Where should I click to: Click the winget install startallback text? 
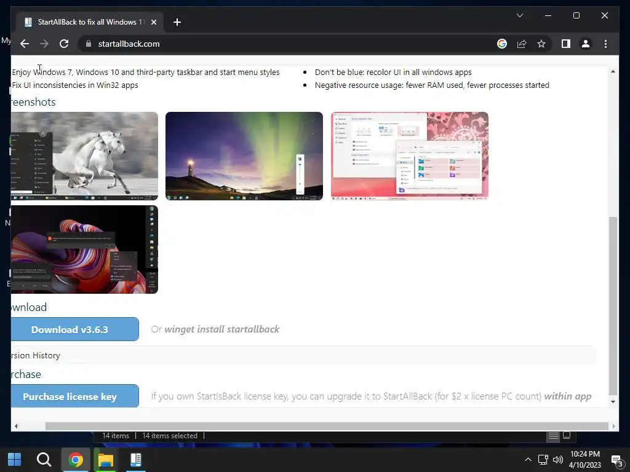click(x=221, y=329)
